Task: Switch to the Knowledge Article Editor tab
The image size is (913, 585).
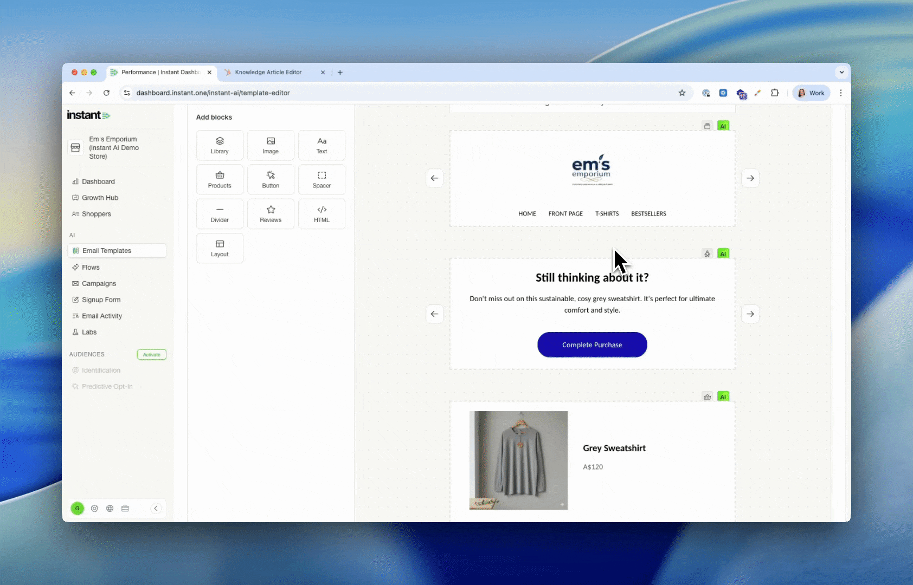Action: click(269, 72)
